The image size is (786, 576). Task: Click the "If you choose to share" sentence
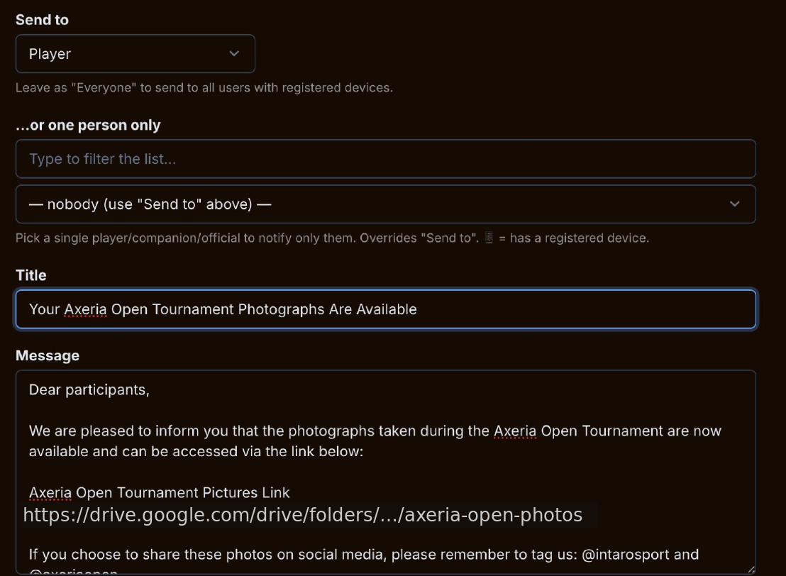tap(364, 555)
